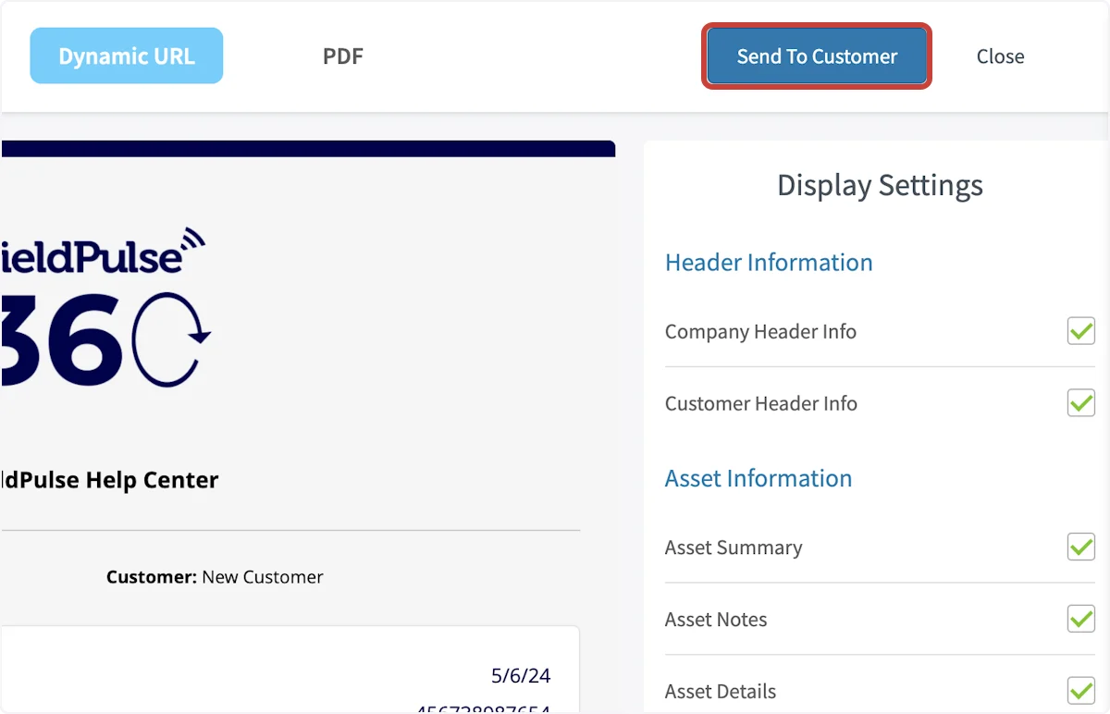1110x714 pixels.
Task: Click the Customer Header Info label
Action: (x=761, y=403)
